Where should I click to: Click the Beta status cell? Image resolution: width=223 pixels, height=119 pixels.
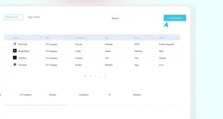pyautogui.click(x=161, y=51)
